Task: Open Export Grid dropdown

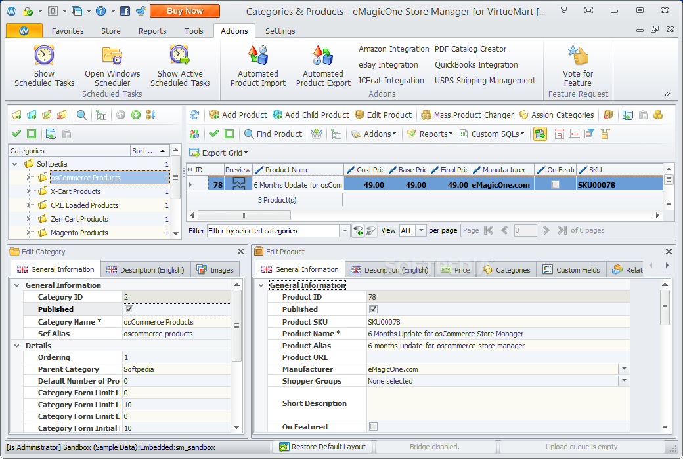Action: (219, 153)
